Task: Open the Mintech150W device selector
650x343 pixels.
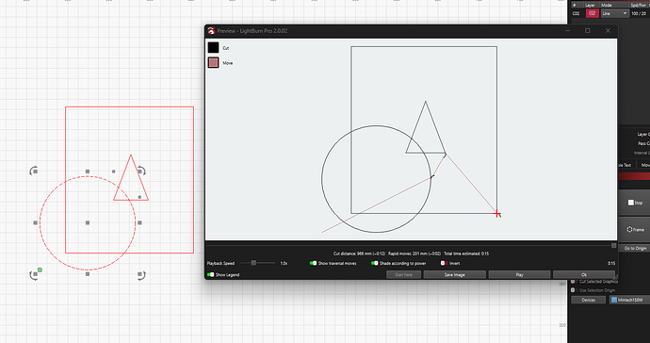Action: coord(629,300)
